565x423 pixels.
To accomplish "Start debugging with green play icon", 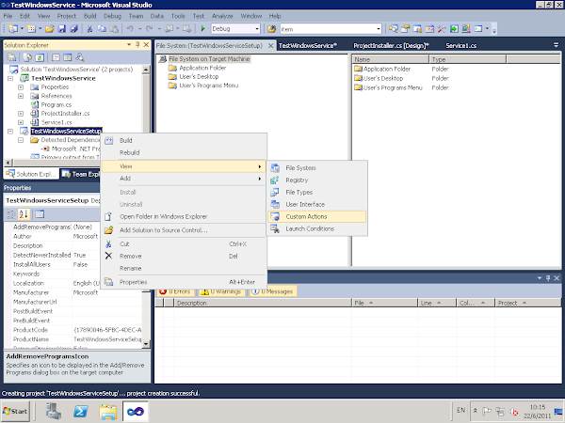I will click(202, 29).
